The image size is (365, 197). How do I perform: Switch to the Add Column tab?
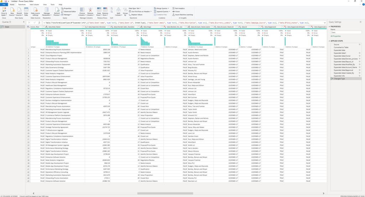[34, 4]
